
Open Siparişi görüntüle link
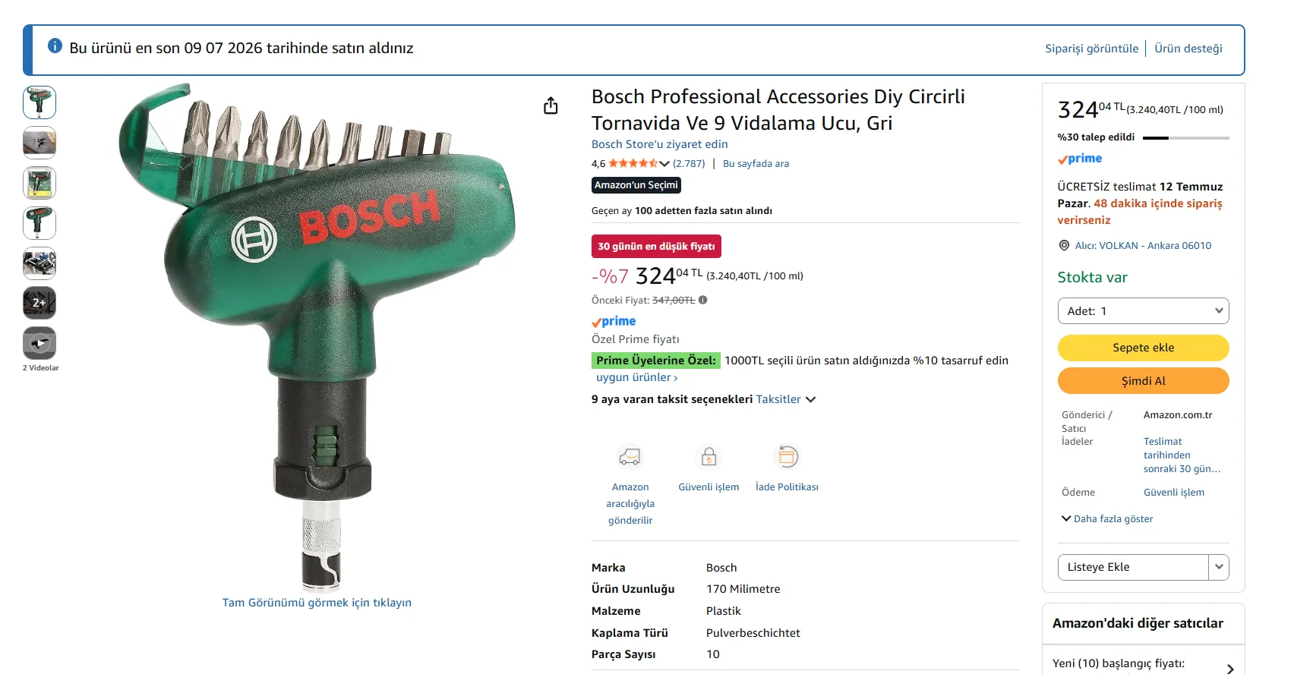coord(1091,49)
